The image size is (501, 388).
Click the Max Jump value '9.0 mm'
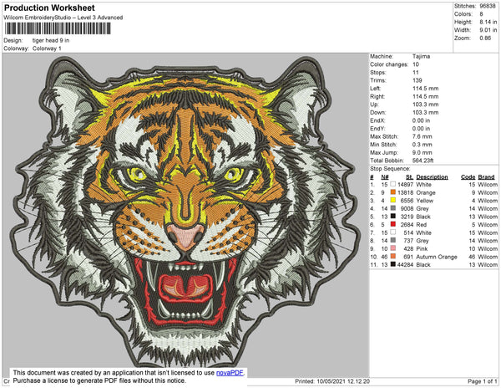(x=422, y=152)
